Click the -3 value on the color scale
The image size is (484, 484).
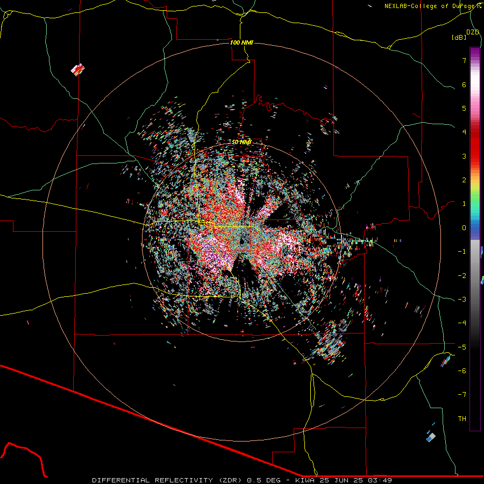click(x=462, y=300)
